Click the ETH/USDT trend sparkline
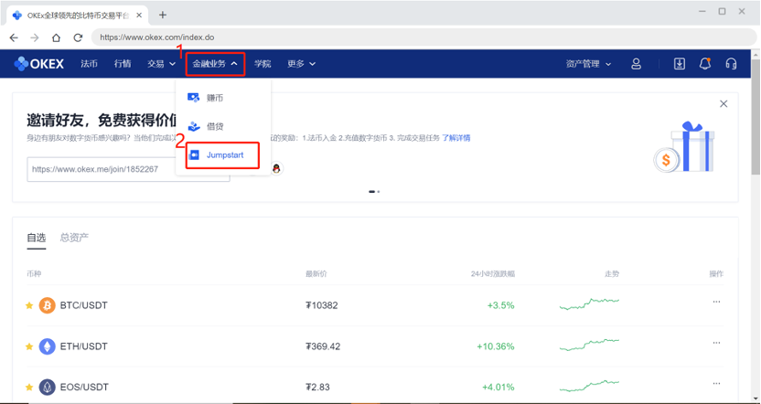Screen dimensions: 761x404 (x=589, y=345)
